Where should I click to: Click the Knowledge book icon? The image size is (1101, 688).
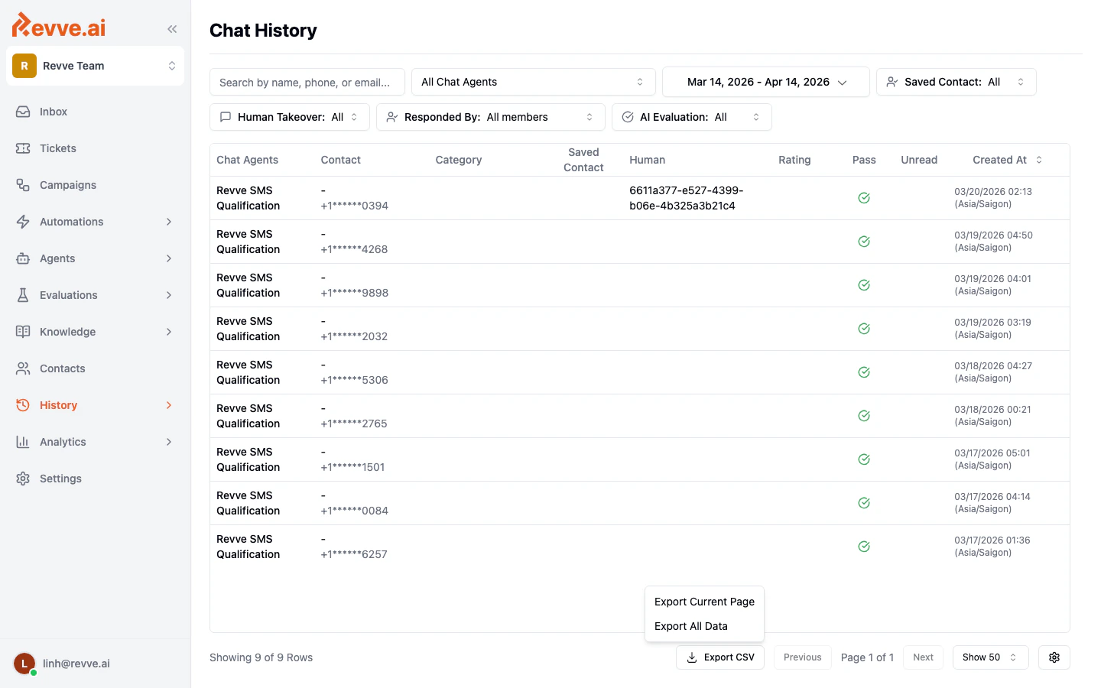click(x=23, y=332)
